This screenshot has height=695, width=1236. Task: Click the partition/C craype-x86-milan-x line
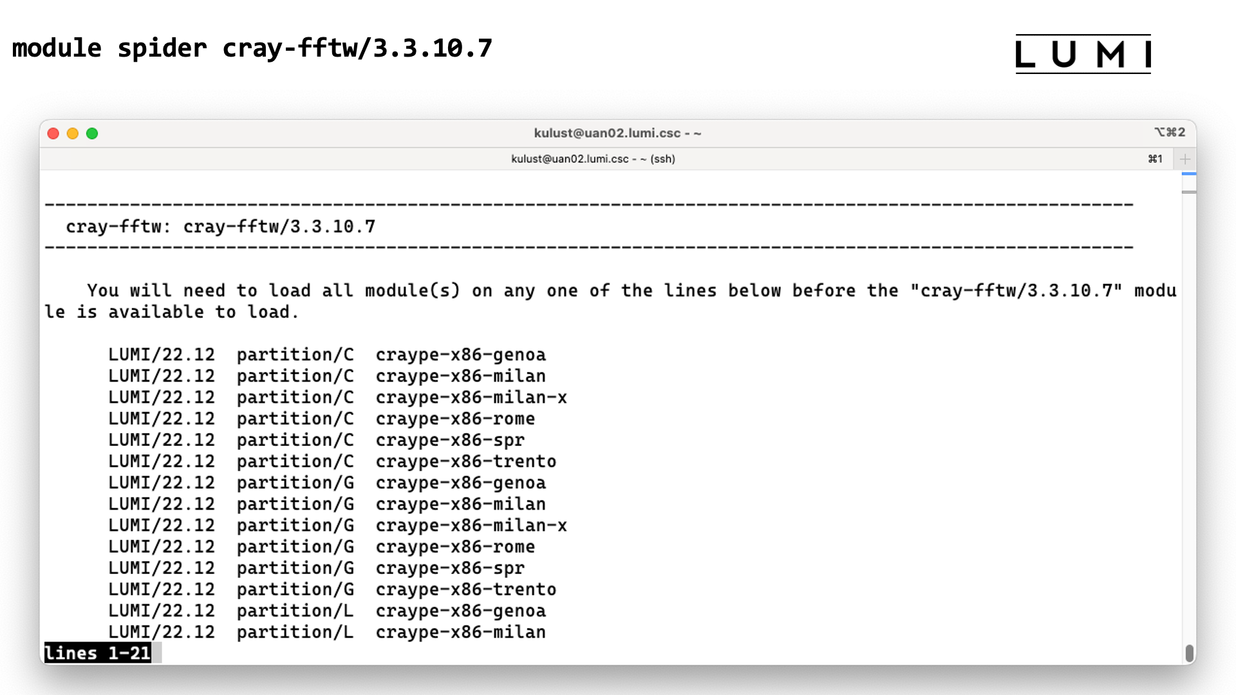click(337, 397)
